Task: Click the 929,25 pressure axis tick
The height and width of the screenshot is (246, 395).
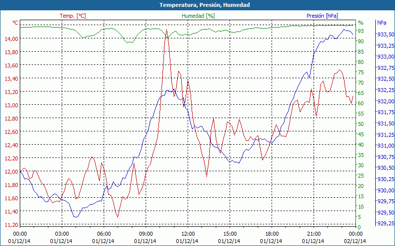Action: click(385, 224)
